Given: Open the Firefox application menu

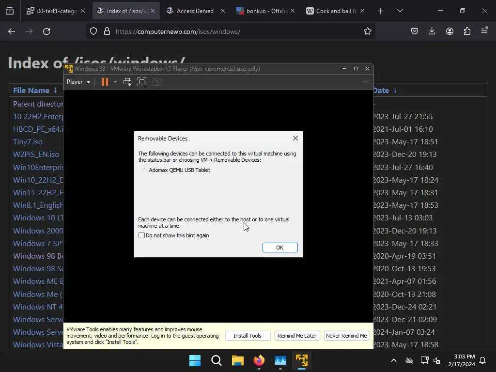Looking at the screenshot, I should click(484, 31).
